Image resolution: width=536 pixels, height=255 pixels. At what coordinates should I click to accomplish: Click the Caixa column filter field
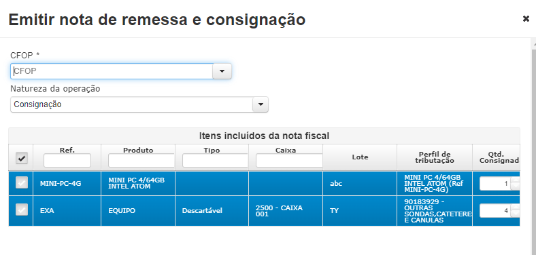[x=289, y=160]
